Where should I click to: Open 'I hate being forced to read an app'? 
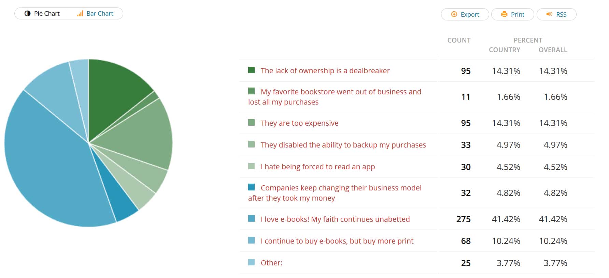point(318,167)
